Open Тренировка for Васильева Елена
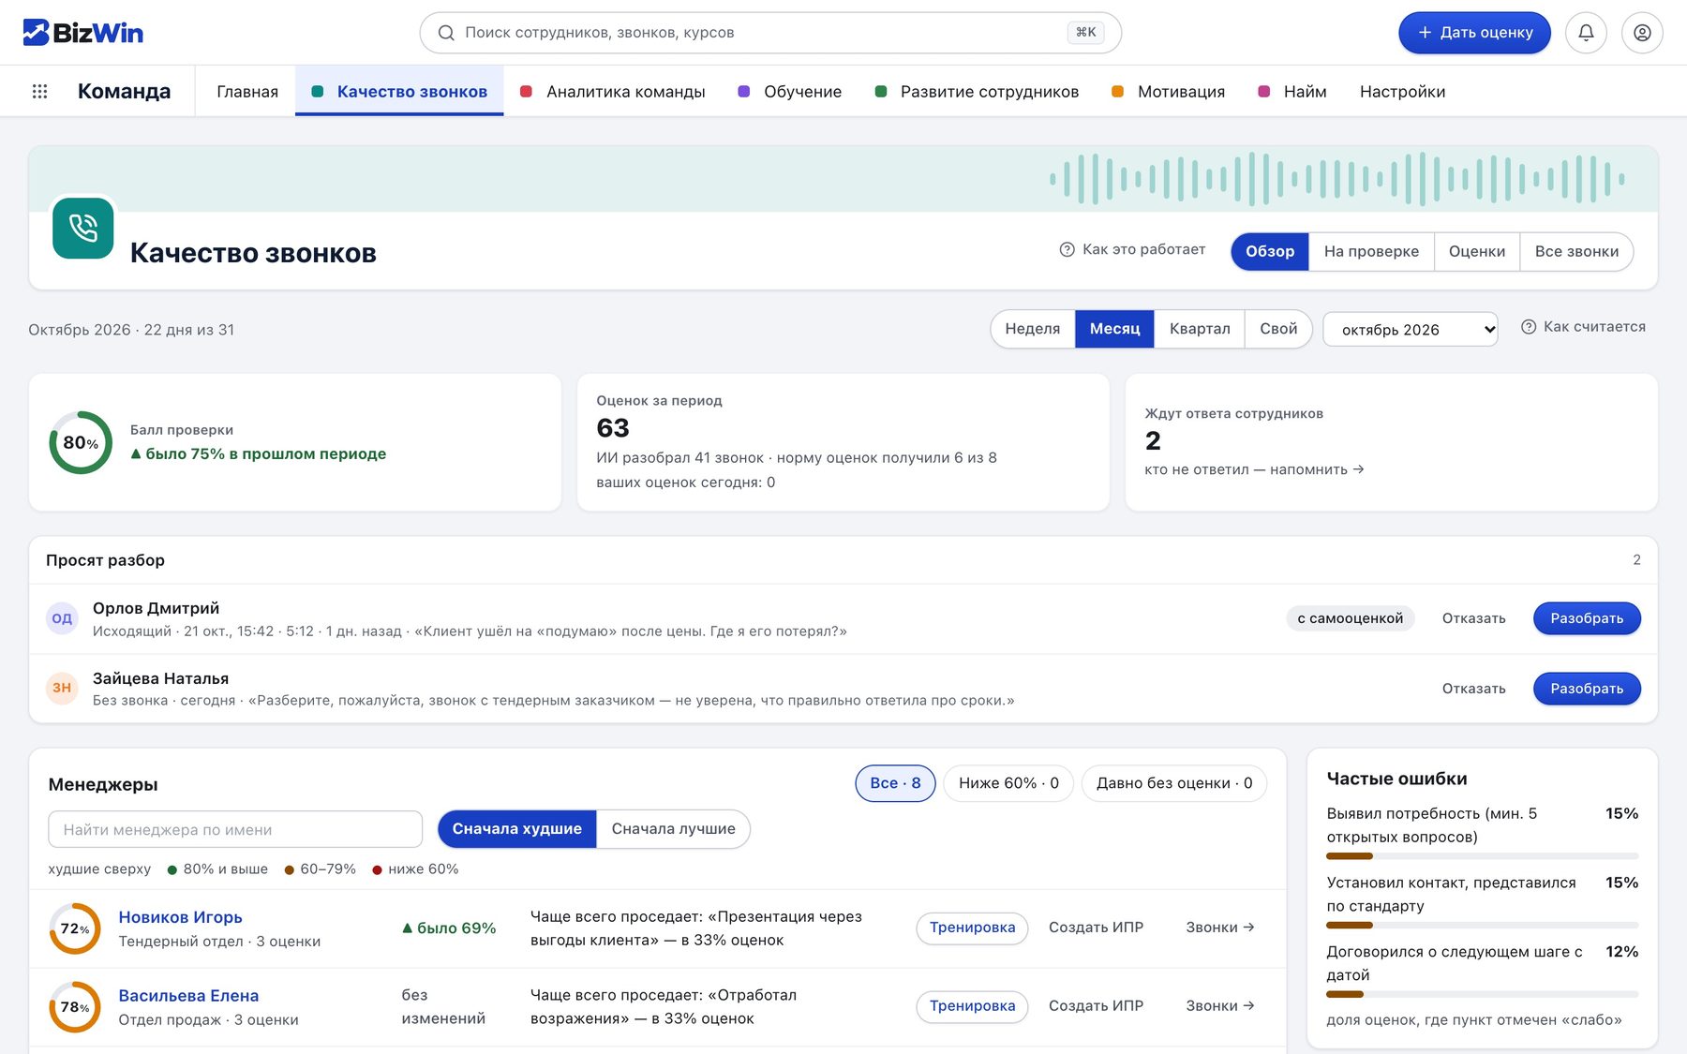The image size is (1687, 1054). 972,1006
